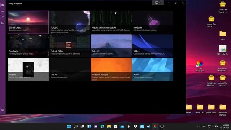Select the Ripples wallpaper

point(28,69)
